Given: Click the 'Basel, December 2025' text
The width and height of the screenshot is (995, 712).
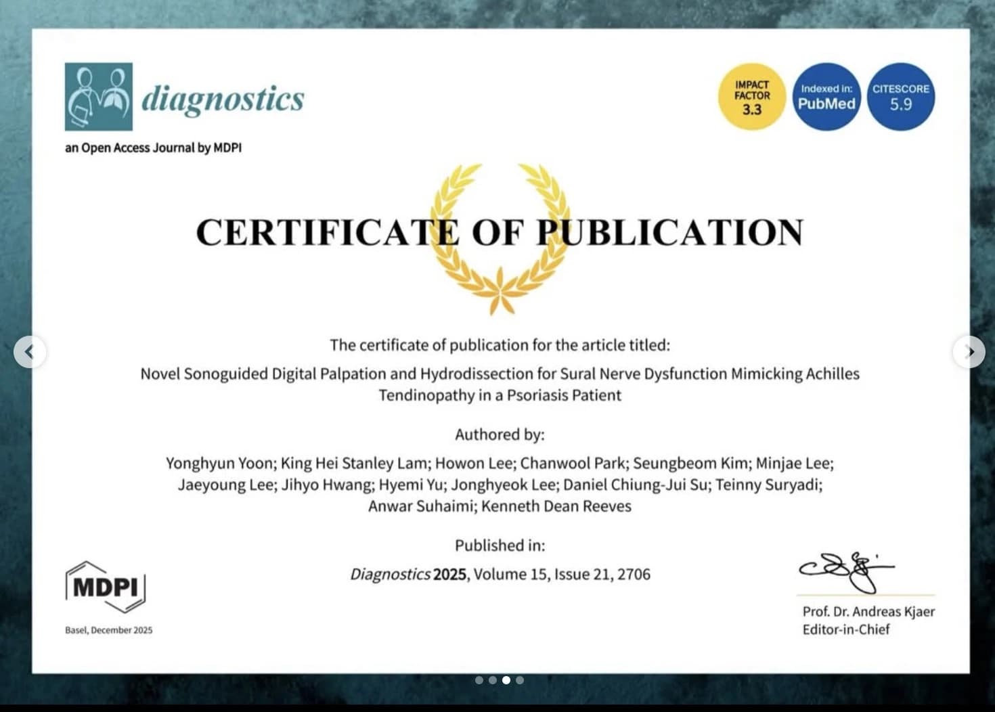Looking at the screenshot, I should point(109,630).
